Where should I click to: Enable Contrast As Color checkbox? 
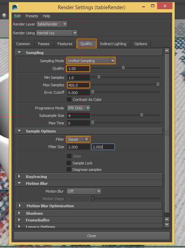coord(69,100)
